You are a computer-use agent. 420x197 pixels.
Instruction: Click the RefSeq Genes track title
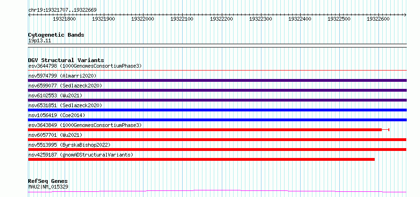[48, 181]
